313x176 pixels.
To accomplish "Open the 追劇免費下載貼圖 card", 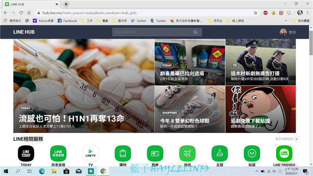I will click(x=261, y=110).
